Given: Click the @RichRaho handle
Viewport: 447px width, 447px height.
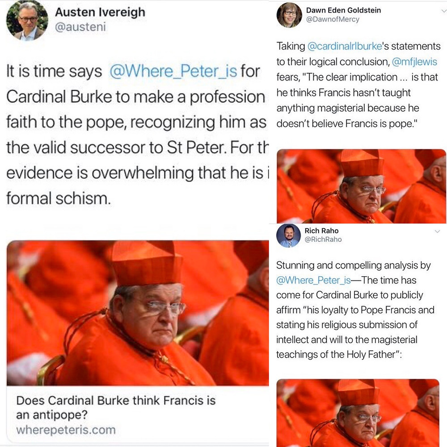Looking at the screenshot, I should pos(323,240).
